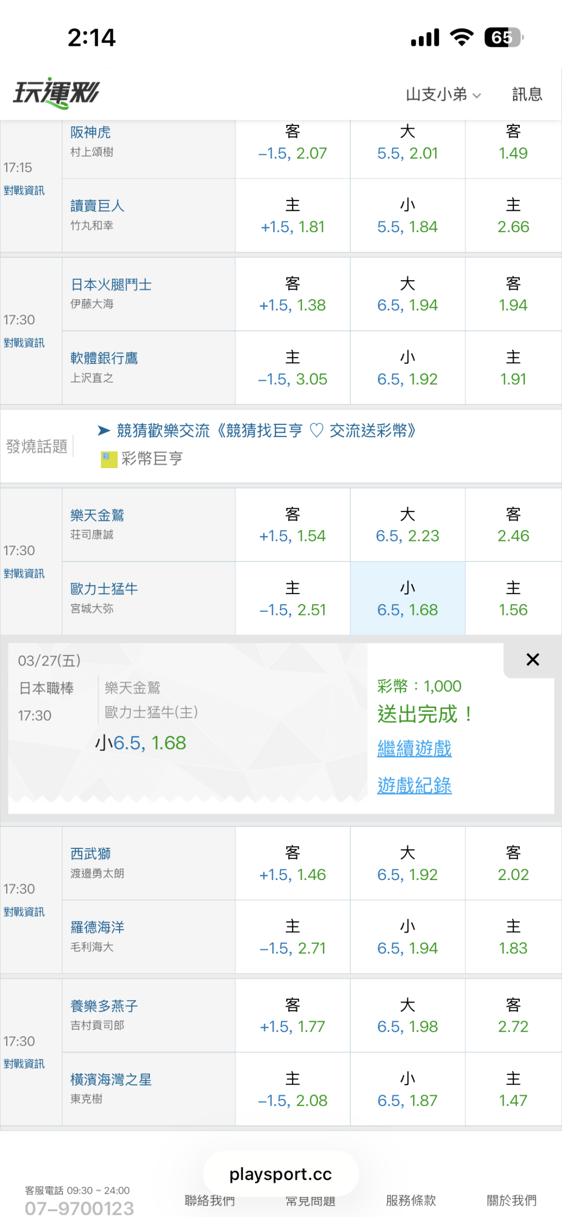Open the 競猜歡樂交流 hot topic post

(266, 431)
